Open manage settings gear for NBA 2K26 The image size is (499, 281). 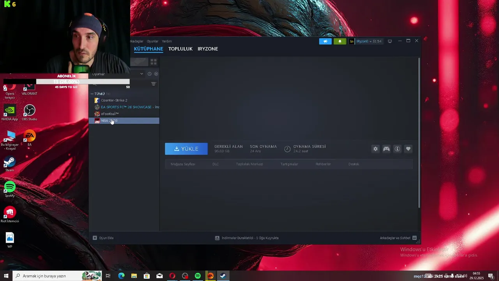coord(375,149)
